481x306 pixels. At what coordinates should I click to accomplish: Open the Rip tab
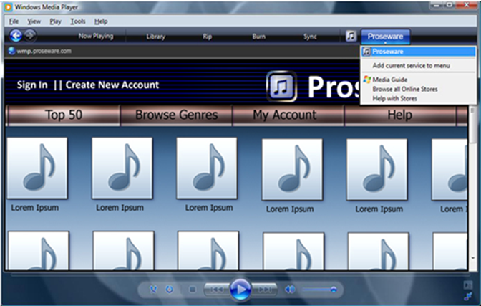click(208, 37)
